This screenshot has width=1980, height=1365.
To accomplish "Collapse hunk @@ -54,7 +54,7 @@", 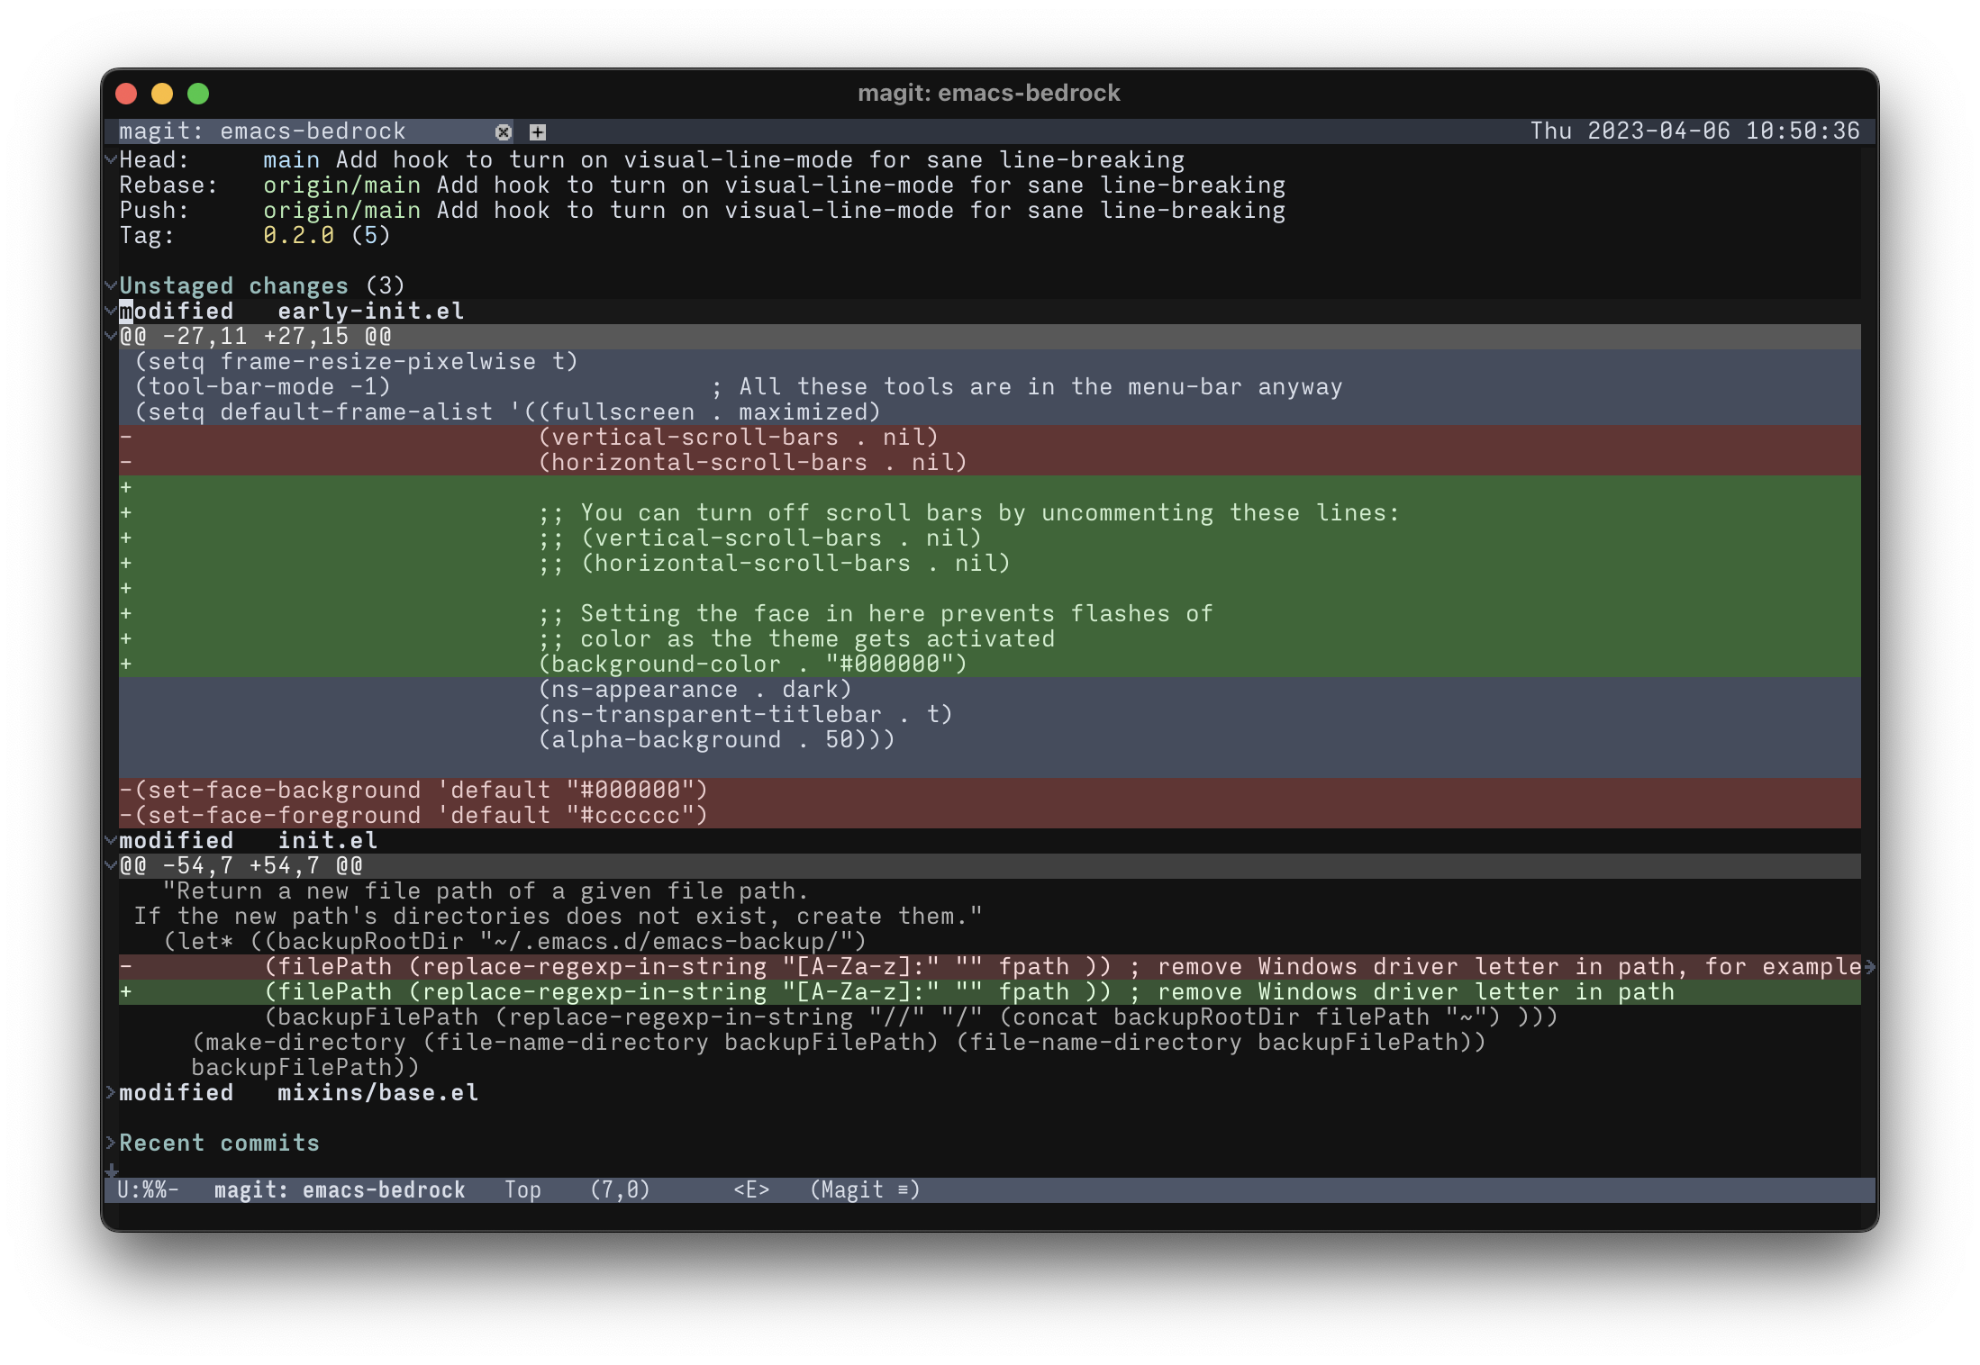I will [x=111, y=865].
